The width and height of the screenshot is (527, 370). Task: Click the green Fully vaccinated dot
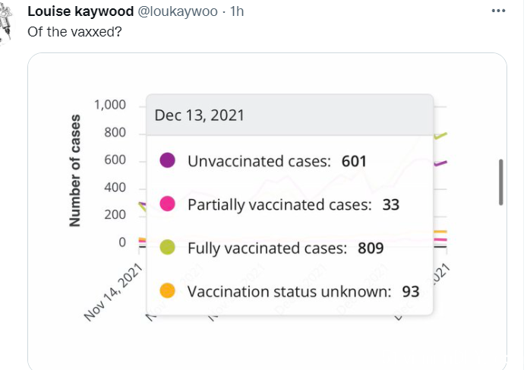tap(167, 247)
